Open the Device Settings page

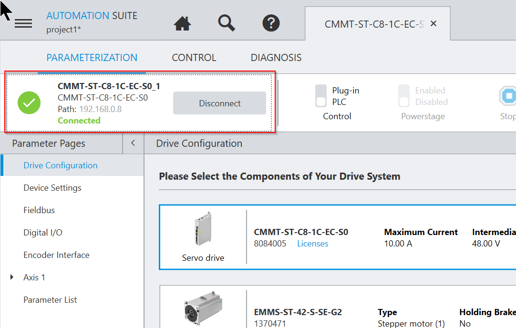[x=52, y=188]
